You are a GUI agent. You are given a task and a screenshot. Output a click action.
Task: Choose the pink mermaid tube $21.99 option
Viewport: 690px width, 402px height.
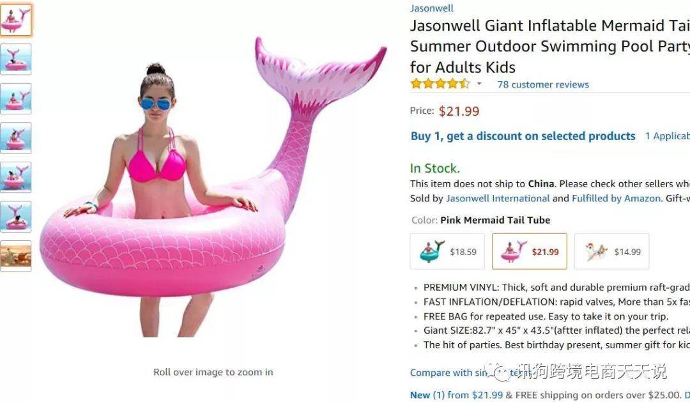530,251
